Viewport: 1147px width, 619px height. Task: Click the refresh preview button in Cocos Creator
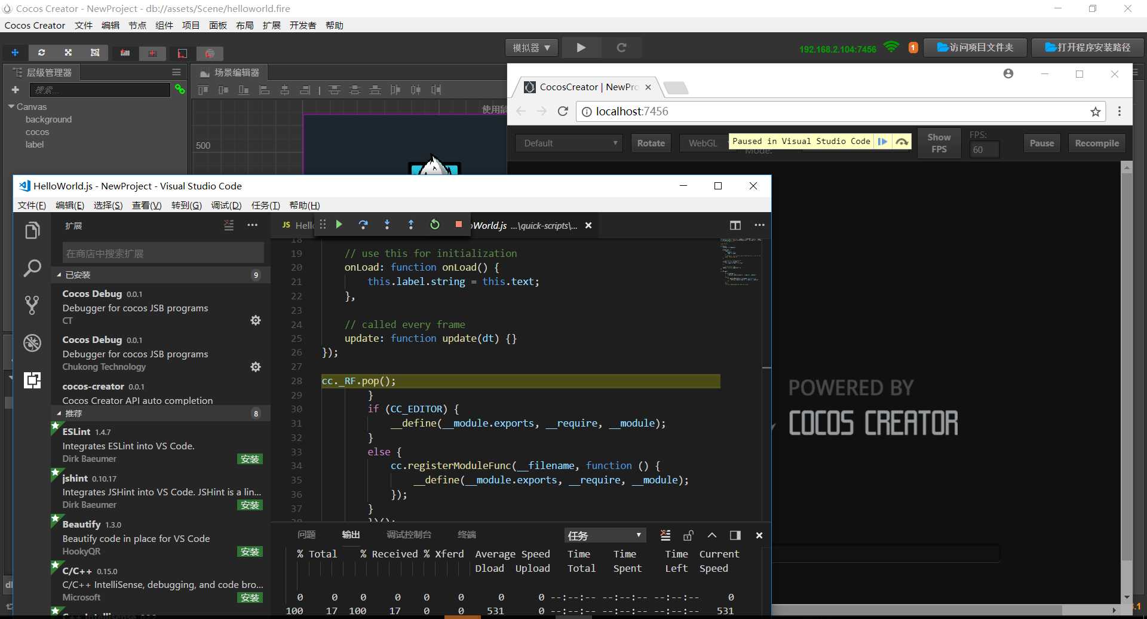pos(621,48)
